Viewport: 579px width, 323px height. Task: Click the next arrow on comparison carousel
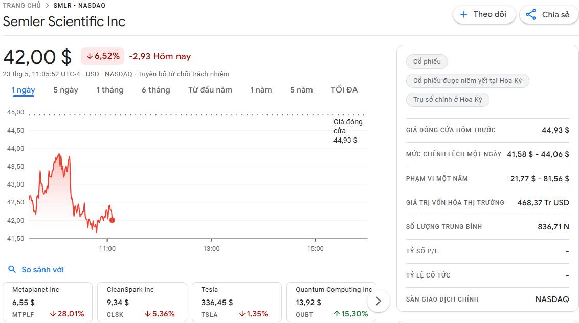378,301
